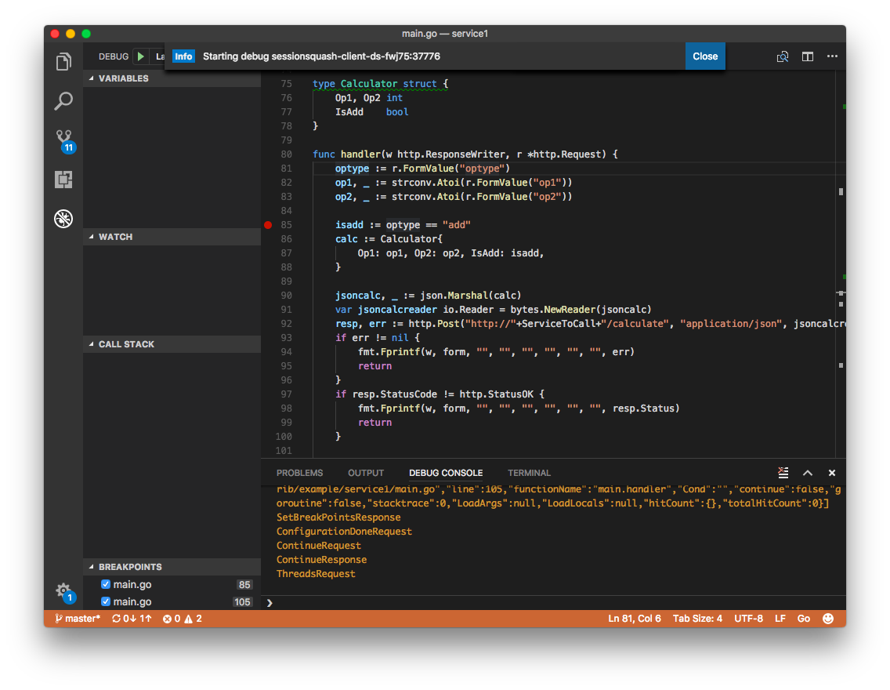Synchronize changes in the status bar
The image size is (890, 690).
[x=132, y=619]
